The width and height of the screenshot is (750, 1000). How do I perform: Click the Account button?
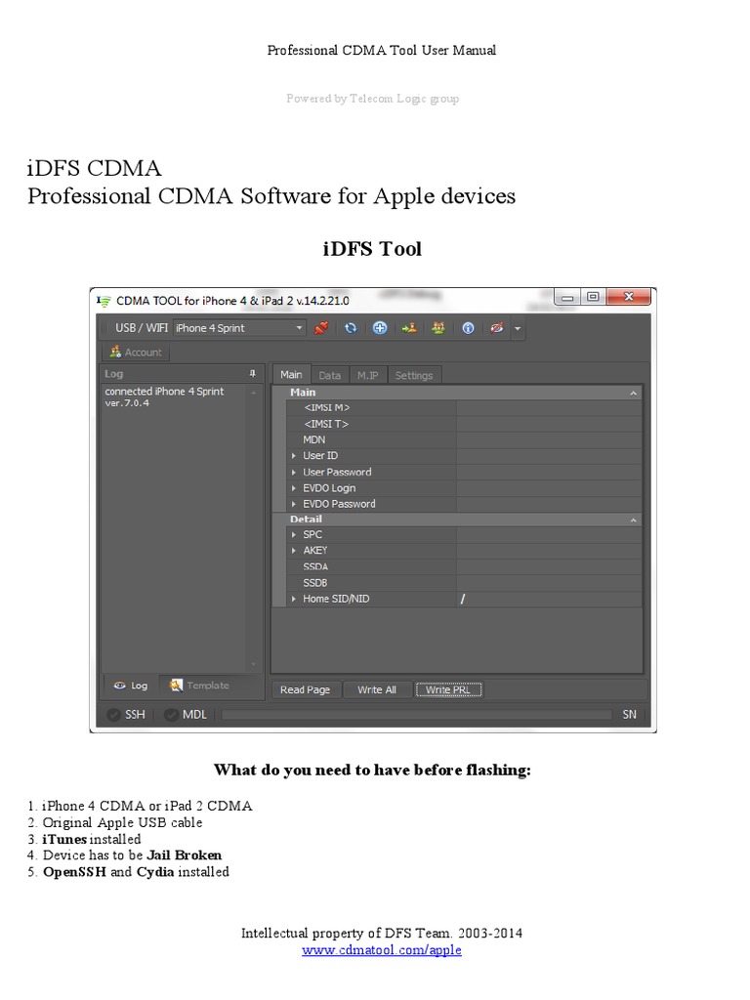click(x=136, y=352)
